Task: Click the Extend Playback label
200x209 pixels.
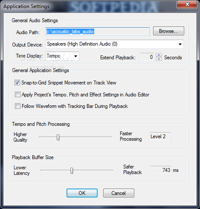Action: coord(118,58)
